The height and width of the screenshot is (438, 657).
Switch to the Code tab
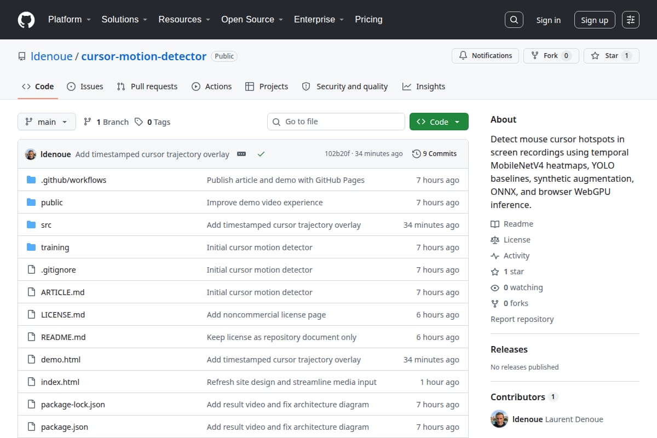[38, 87]
